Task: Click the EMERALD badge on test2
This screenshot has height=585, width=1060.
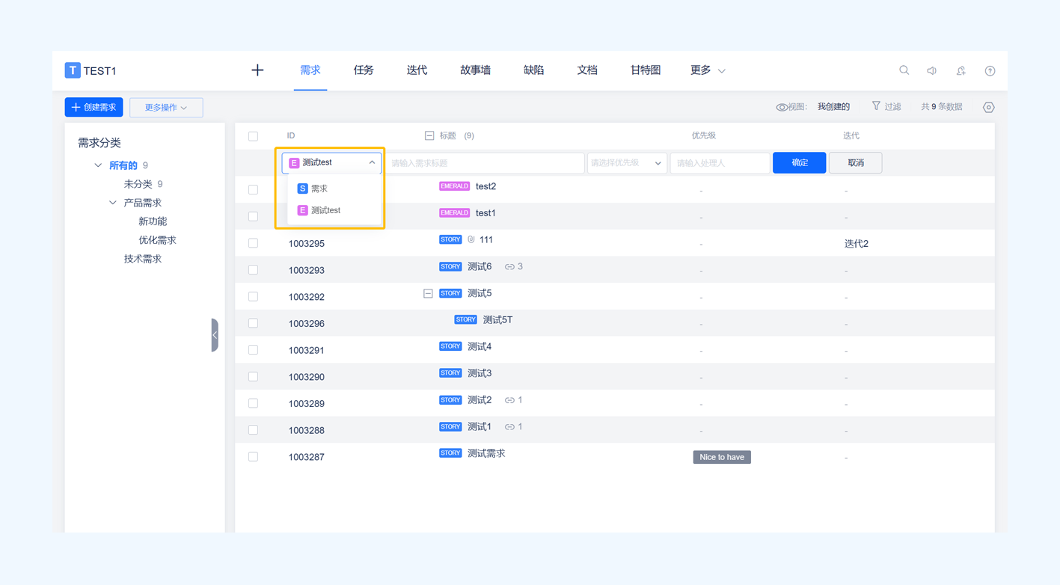Action: [454, 186]
